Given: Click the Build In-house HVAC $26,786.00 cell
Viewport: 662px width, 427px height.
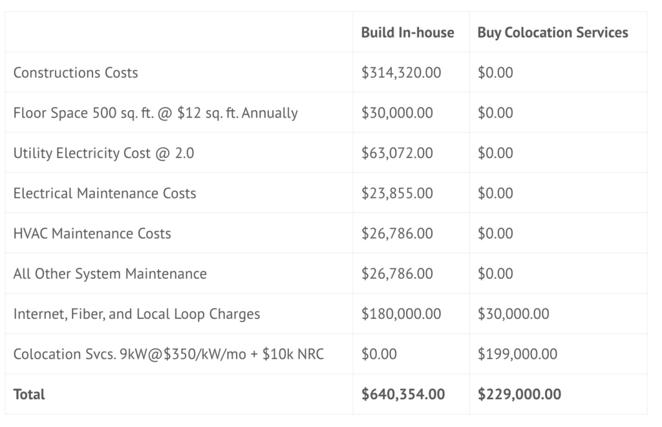Looking at the screenshot, I should click(x=397, y=233).
